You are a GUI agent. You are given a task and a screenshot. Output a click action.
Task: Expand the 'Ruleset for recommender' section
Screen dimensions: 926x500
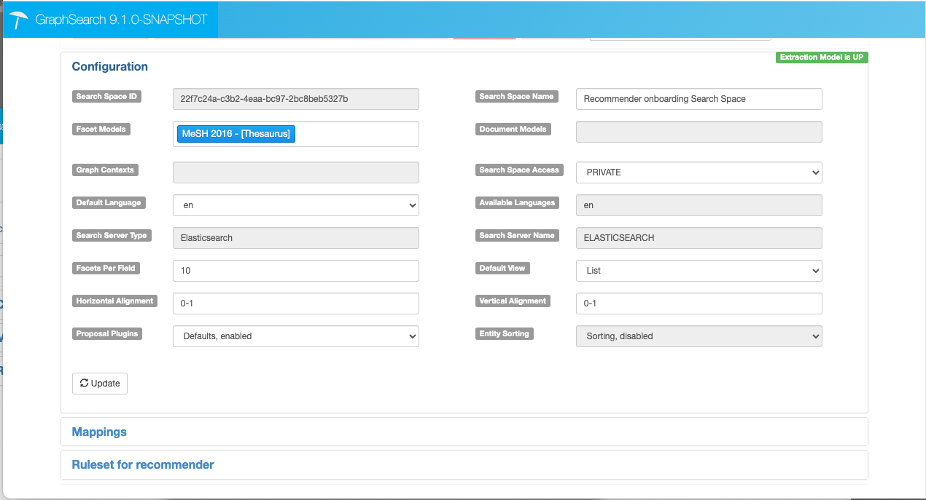tap(142, 464)
